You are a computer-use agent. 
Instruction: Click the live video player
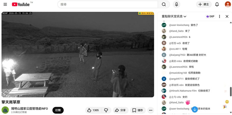78,55
